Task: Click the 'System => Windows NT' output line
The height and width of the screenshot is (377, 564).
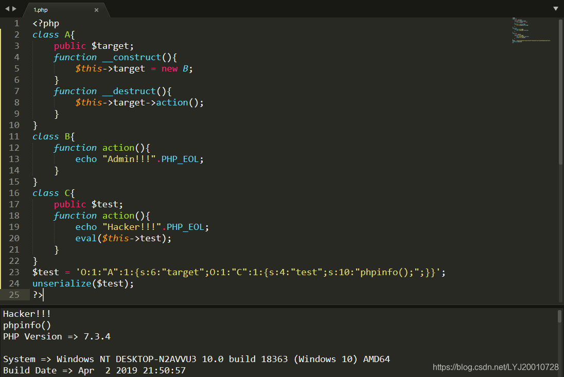Action: tap(197, 360)
